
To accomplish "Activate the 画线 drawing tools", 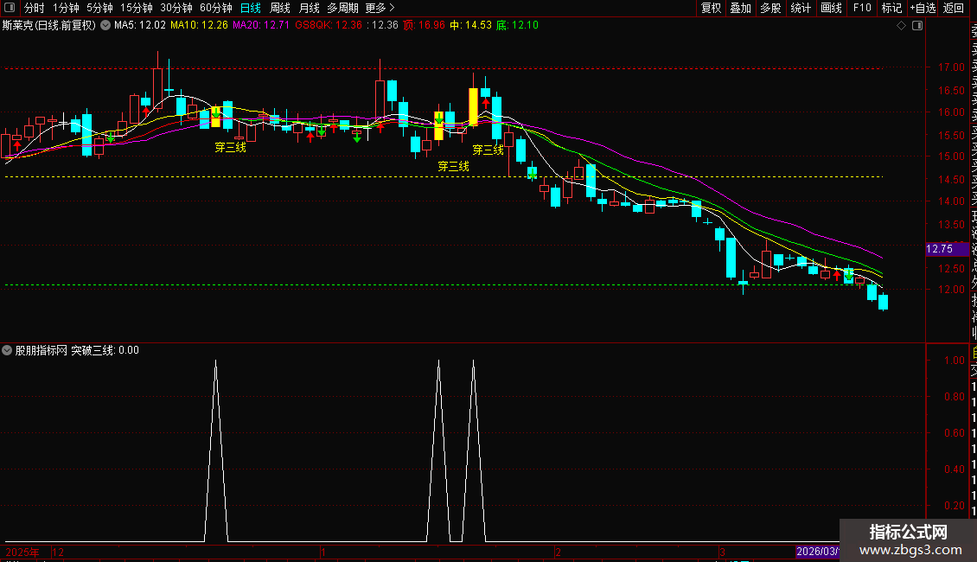I will tap(831, 8).
